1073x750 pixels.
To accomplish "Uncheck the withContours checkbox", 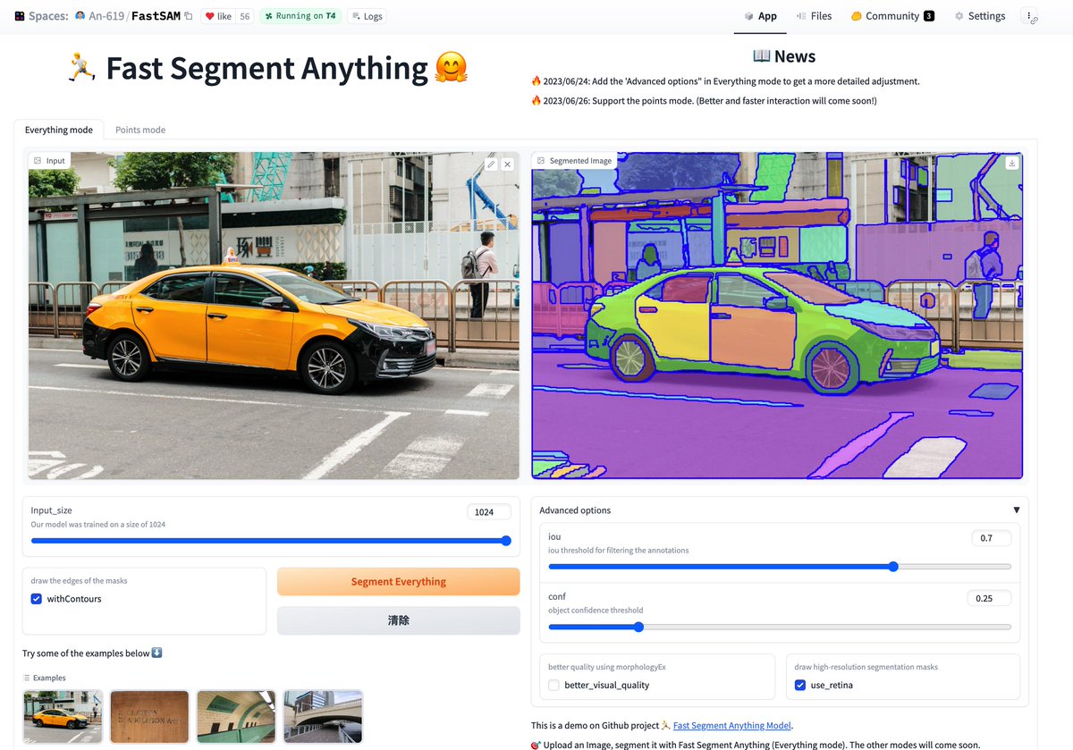I will pyautogui.click(x=36, y=598).
